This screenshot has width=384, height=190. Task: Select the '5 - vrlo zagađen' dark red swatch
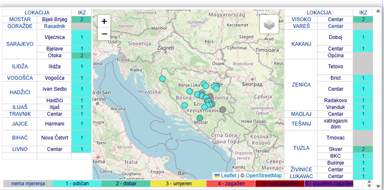pyautogui.click(x=280, y=183)
